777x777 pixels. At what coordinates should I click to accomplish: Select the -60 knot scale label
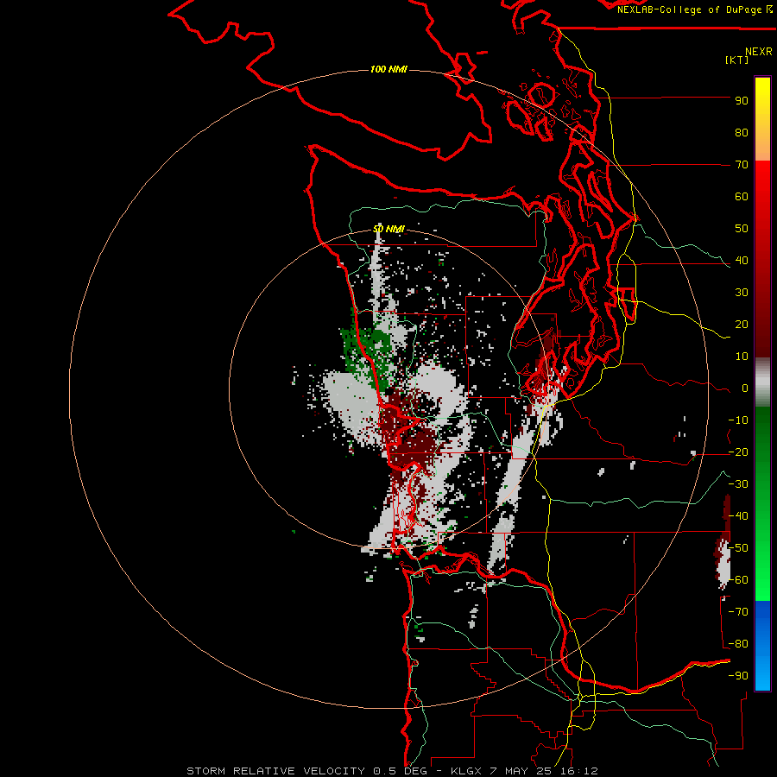click(738, 580)
